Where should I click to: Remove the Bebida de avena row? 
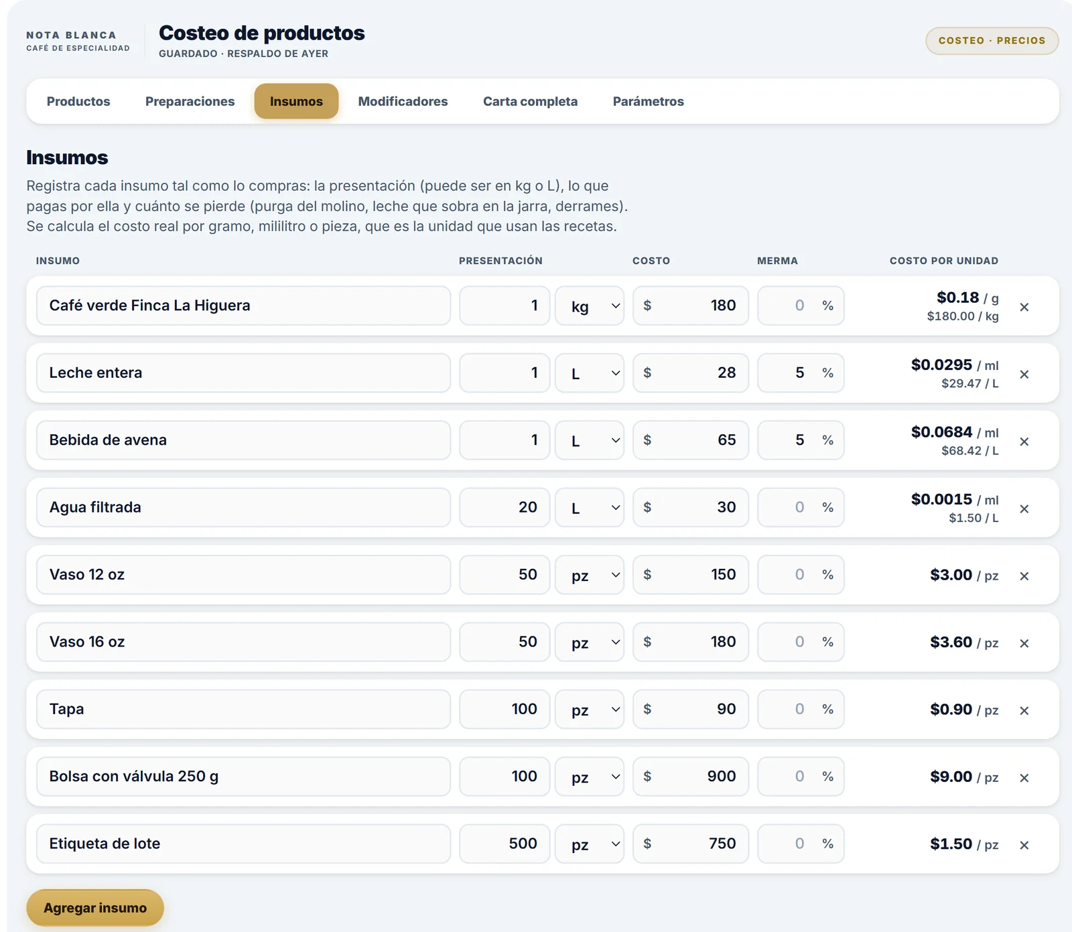(1024, 442)
